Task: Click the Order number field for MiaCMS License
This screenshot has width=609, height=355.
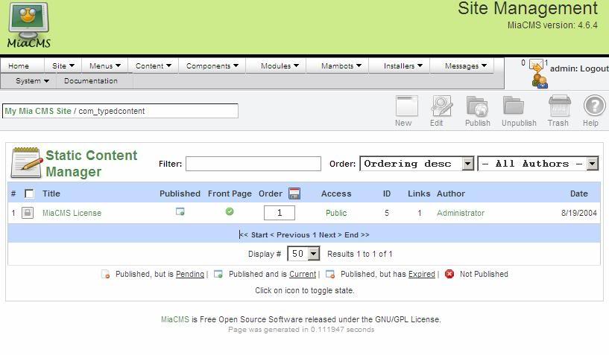Action: pos(280,213)
